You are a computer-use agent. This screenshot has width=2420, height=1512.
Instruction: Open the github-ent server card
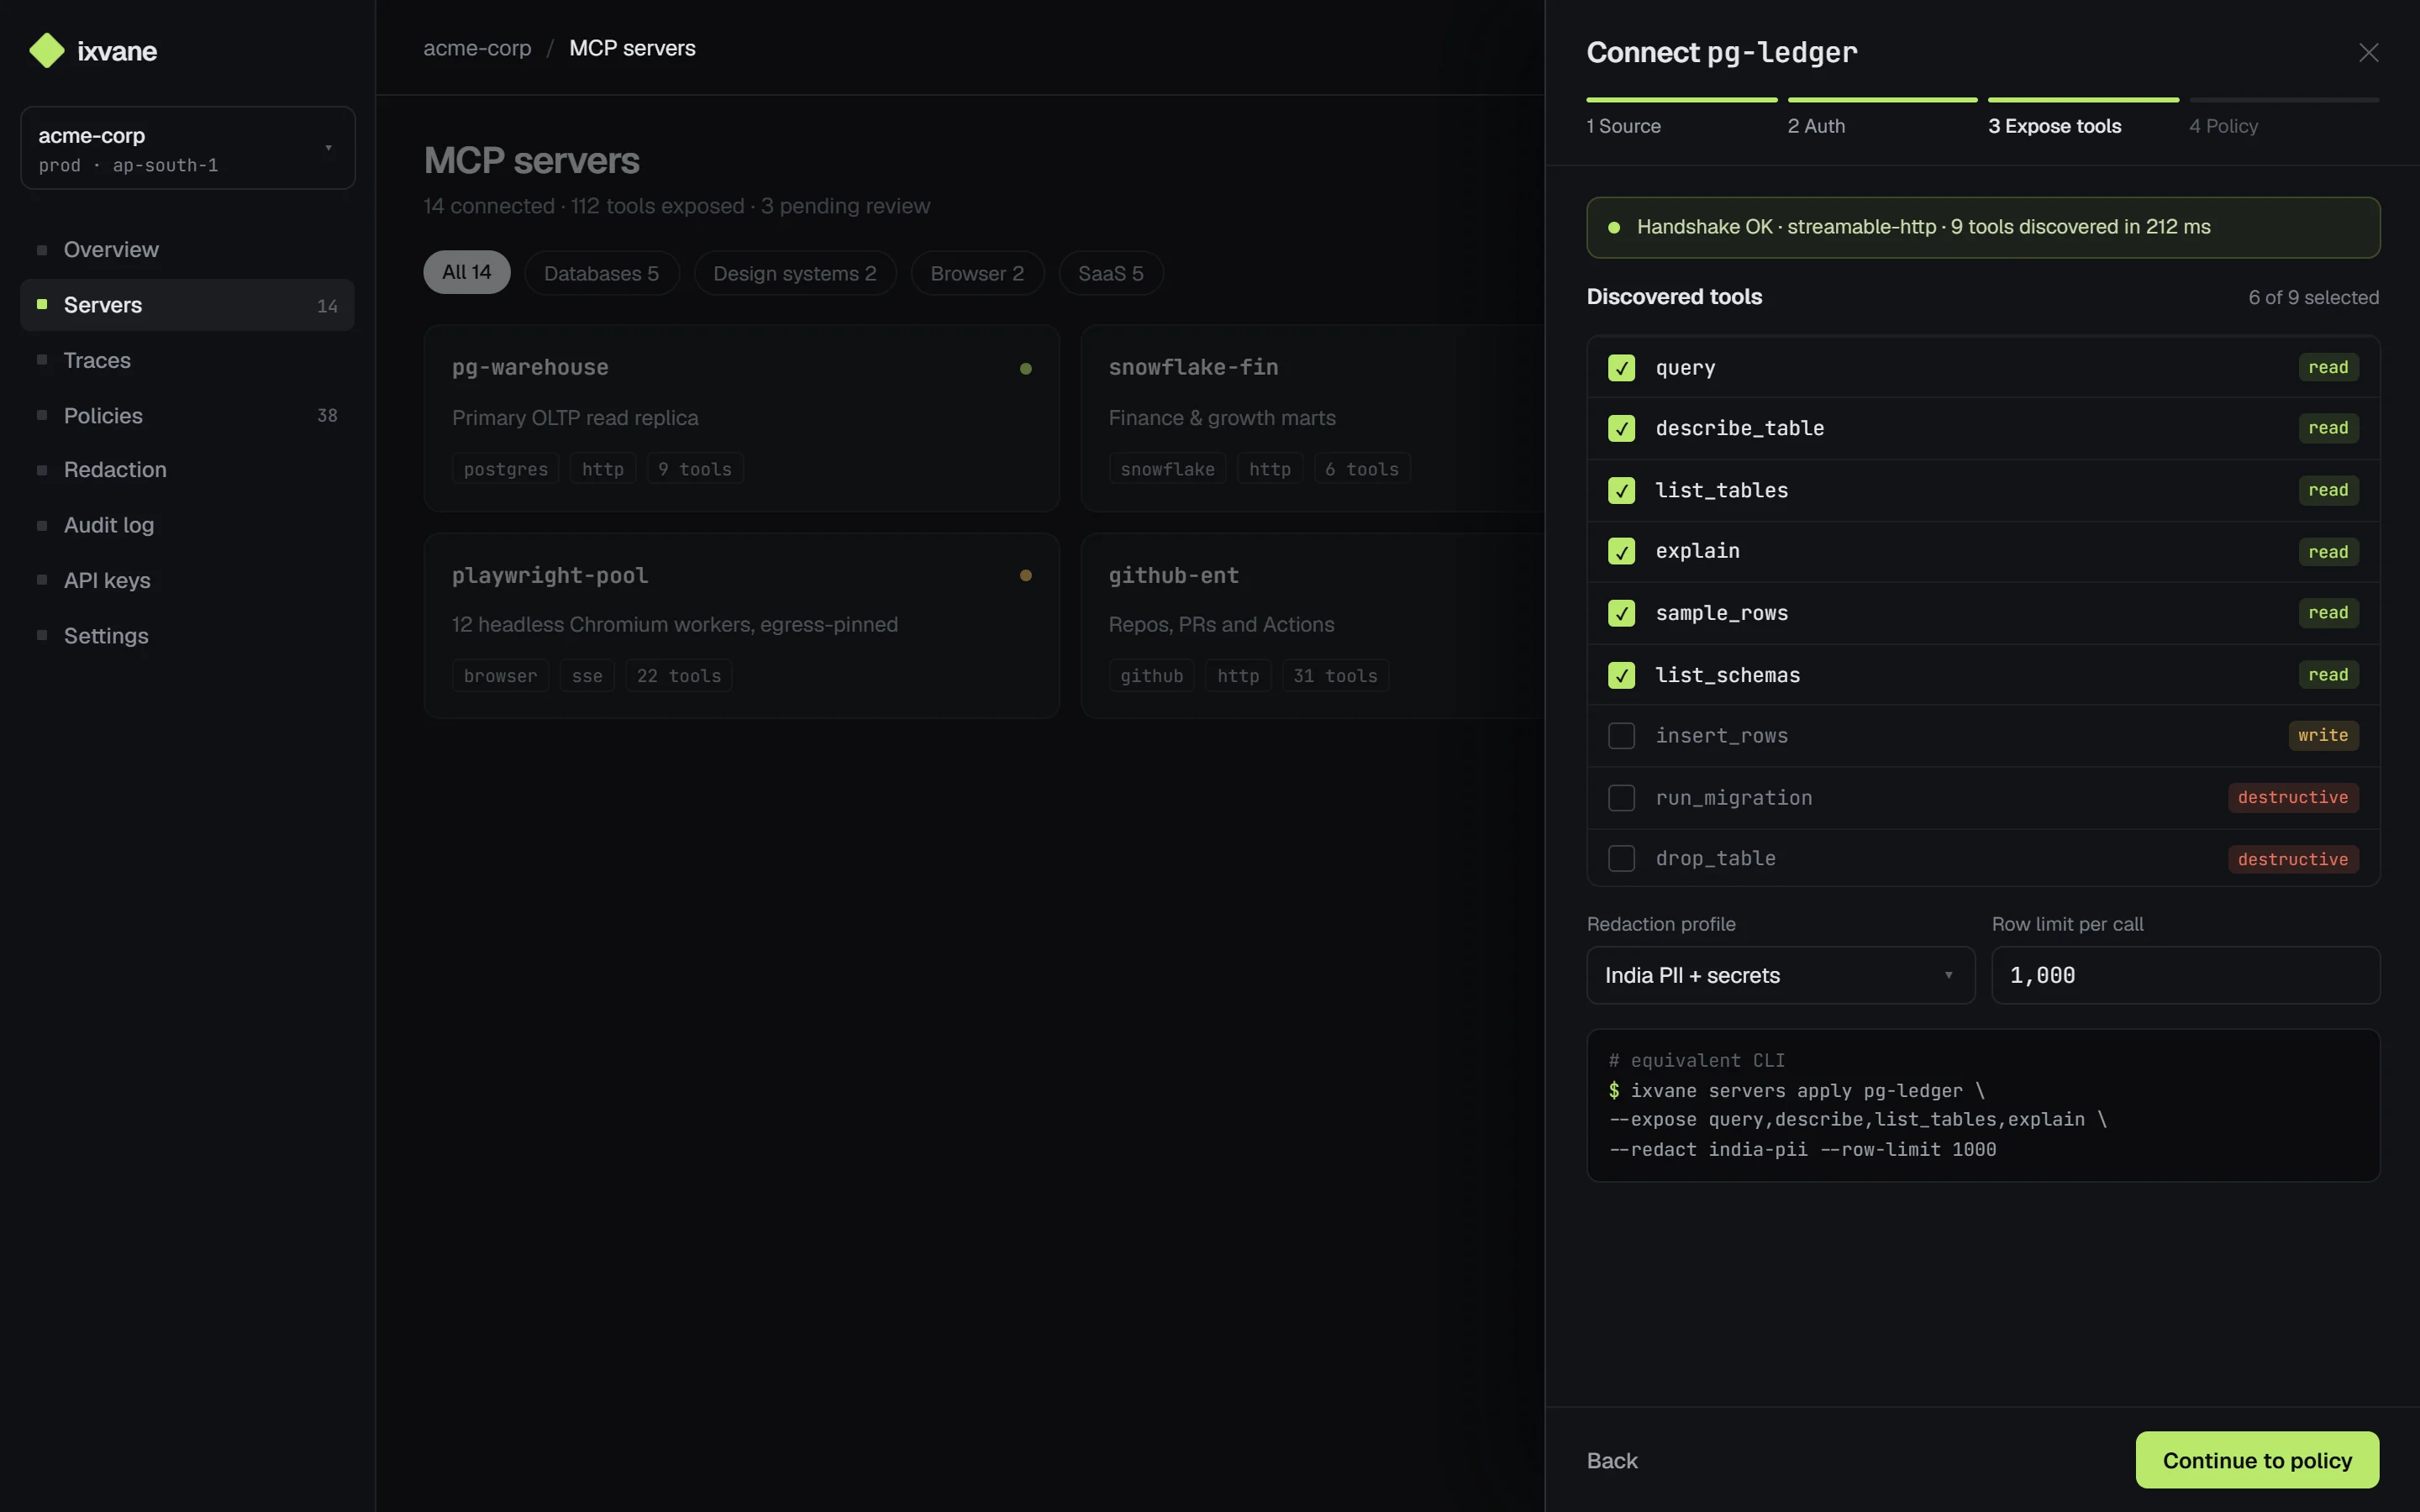tap(1313, 625)
